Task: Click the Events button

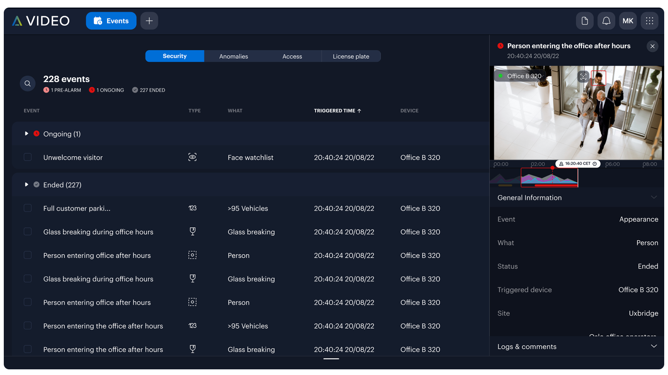Action: click(x=111, y=21)
